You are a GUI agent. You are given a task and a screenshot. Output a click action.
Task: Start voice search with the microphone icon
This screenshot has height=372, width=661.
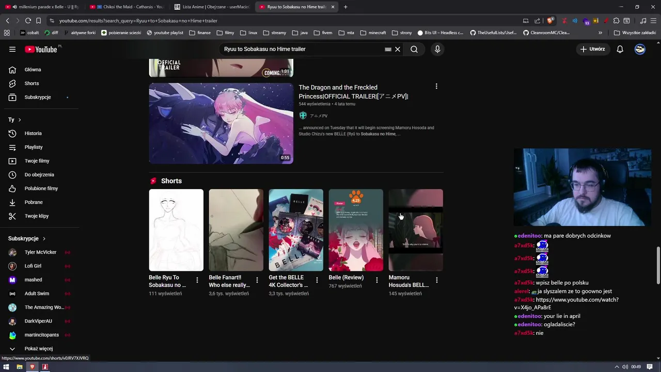click(437, 49)
